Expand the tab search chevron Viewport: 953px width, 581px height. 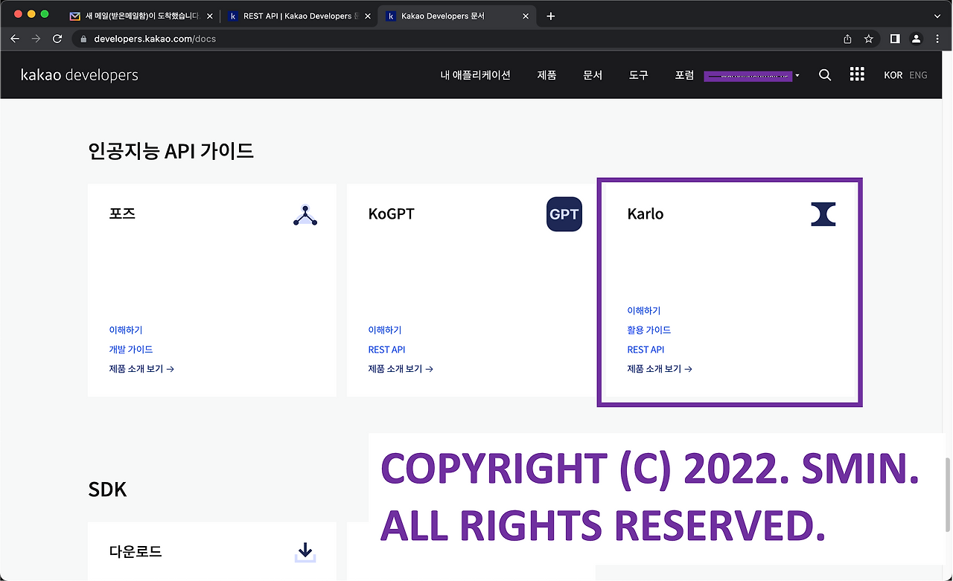[937, 16]
